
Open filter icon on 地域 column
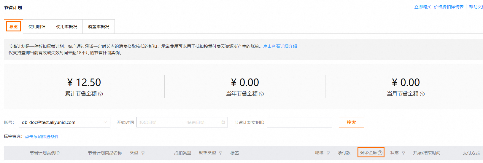[x=328, y=153]
